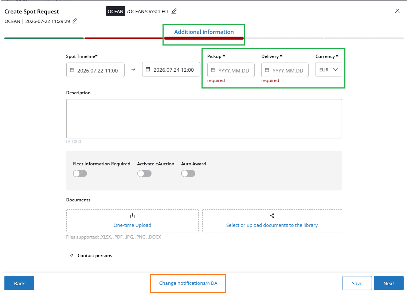
Task: Toggle Fleet Information Required switch
Action: 80,173
